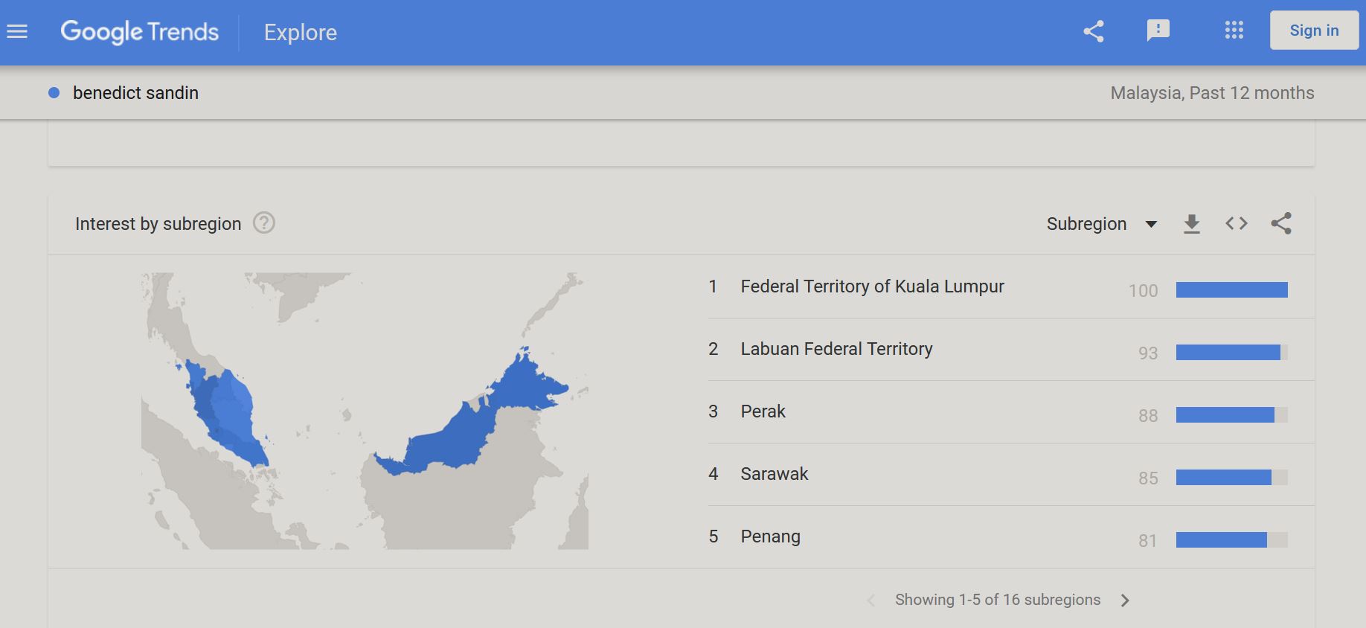Screen dimensions: 1366x628
Task: Click the blue dot beside benedict sandin
Action: coord(54,93)
